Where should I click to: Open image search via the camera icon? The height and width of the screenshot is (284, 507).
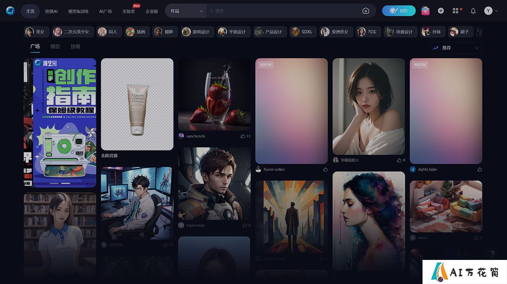pos(366,11)
